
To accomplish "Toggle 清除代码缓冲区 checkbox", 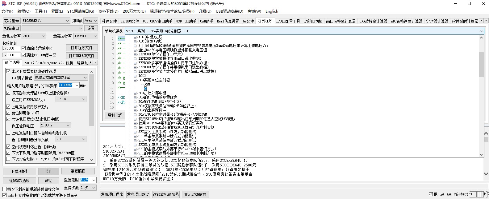I will click(23, 48).
